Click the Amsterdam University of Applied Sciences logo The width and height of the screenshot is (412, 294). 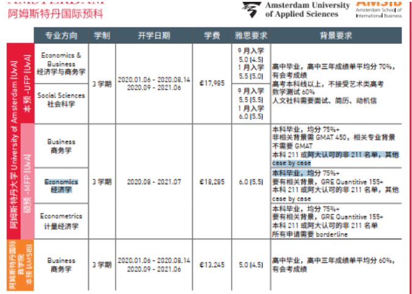pyautogui.click(x=296, y=10)
